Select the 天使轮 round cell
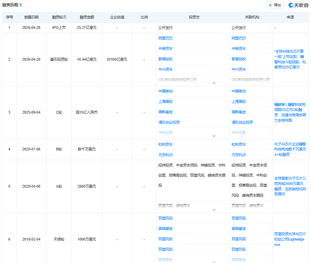This screenshot has width=311, height=263. tap(59, 240)
